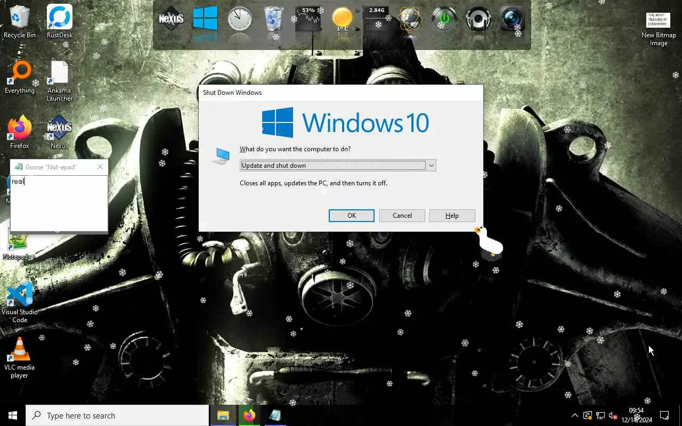Click the speaker with headphones dock icon
The width and height of the screenshot is (682, 426).
point(478,19)
